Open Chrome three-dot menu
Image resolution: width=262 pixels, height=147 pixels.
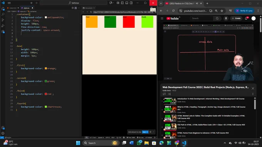click(x=258, y=11)
